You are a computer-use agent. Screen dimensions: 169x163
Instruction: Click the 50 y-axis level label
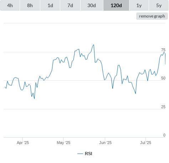(163, 78)
